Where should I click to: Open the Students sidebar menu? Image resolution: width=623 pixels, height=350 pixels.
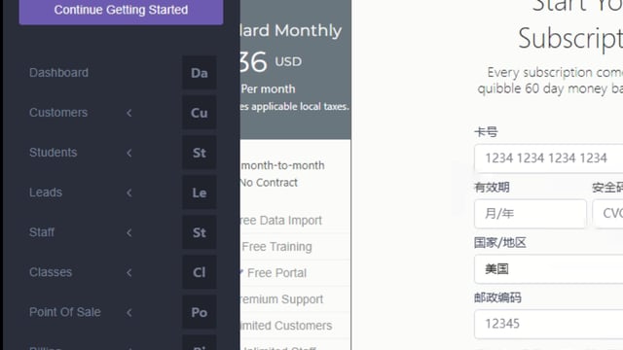click(x=54, y=153)
